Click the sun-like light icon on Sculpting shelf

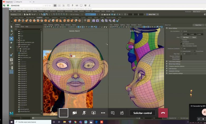(85, 21)
